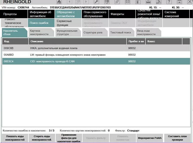
Task: Sort by Пробег в км column header
Action: [136, 41]
